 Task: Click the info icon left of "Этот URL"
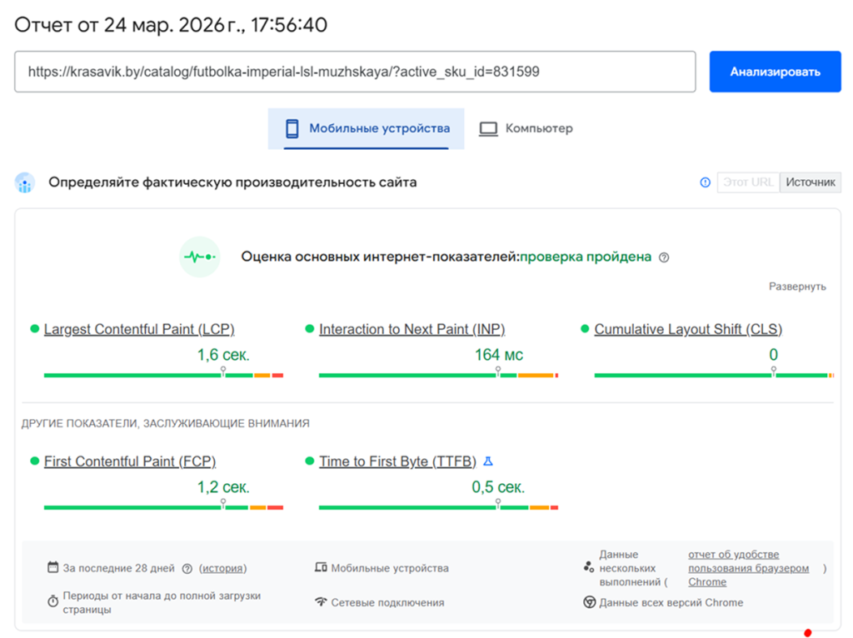tap(705, 182)
